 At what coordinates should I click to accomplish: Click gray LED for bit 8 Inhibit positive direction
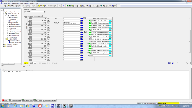tap(90, 39)
